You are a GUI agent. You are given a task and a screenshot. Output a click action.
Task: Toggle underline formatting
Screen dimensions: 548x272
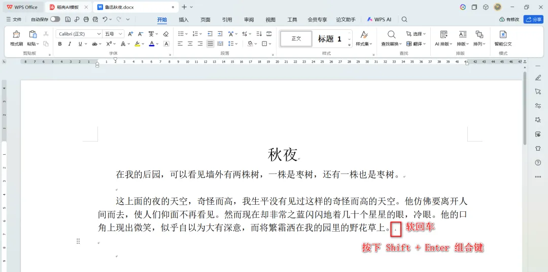tap(80, 44)
